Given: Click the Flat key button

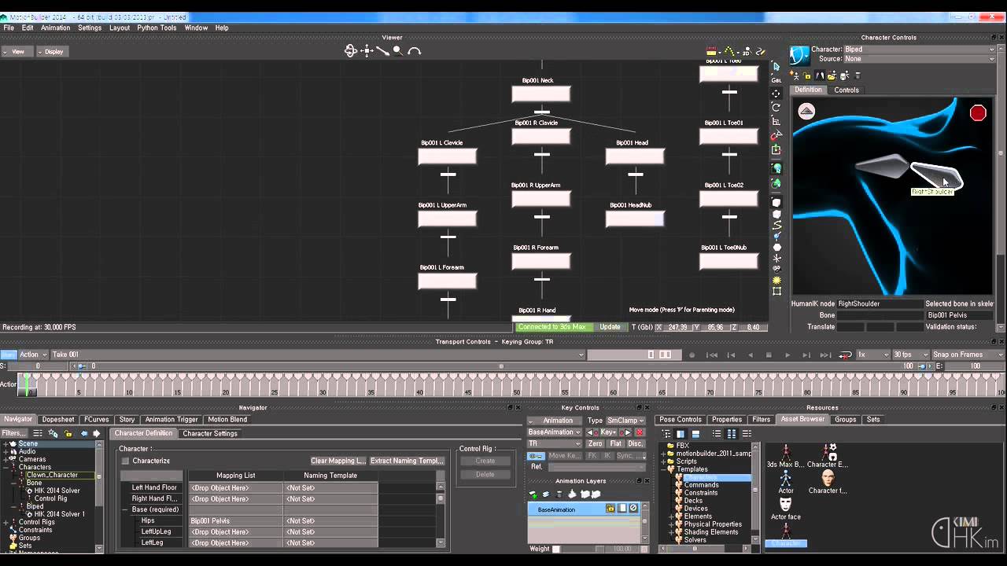Looking at the screenshot, I should pos(615,443).
